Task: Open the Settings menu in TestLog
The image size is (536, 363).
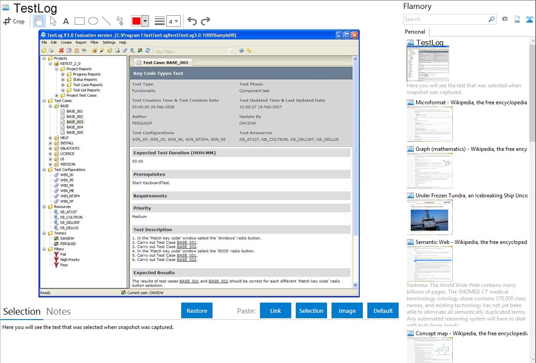Action: tap(109, 43)
